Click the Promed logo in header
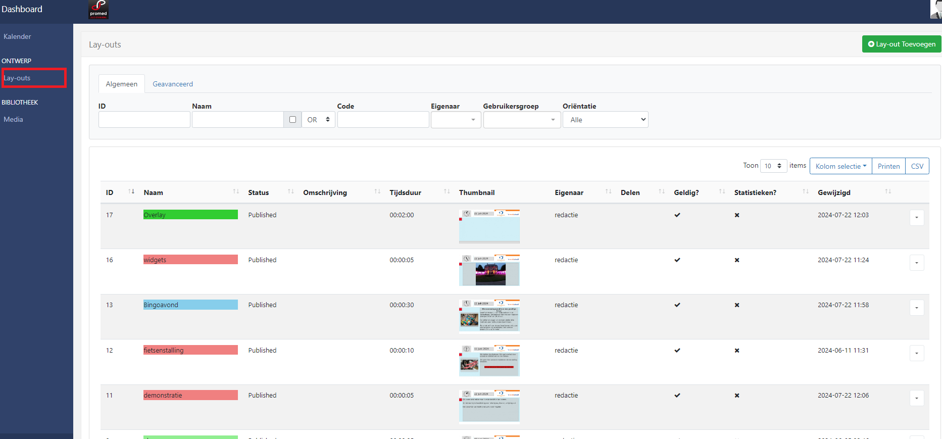 98,10
